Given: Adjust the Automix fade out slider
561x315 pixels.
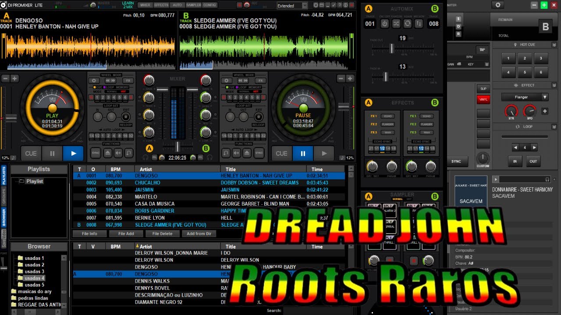Looking at the screenshot, I should click(392, 49).
